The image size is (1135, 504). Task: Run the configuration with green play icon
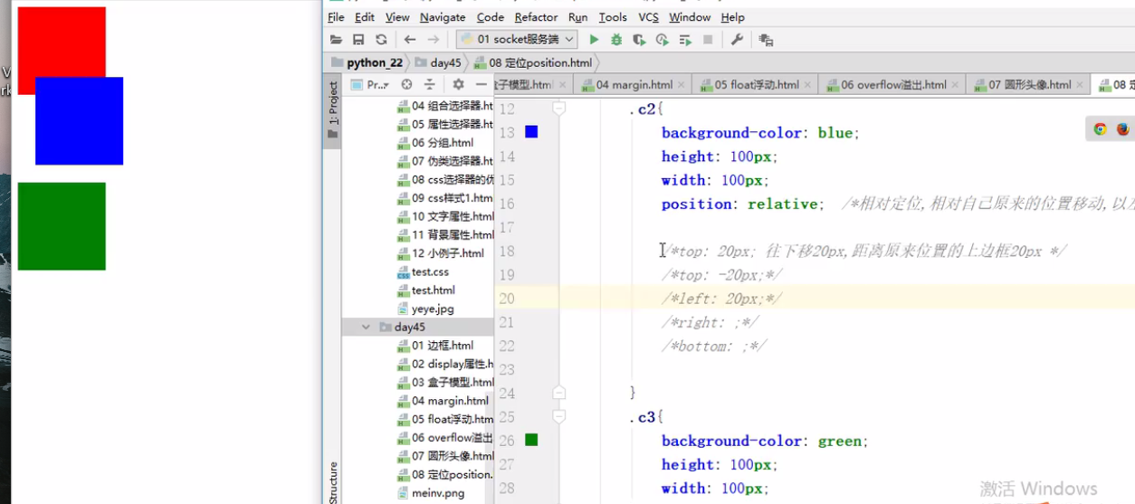point(594,40)
